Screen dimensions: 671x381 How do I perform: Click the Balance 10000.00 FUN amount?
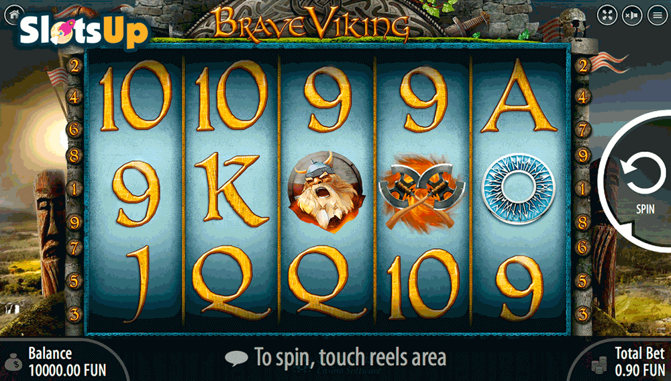tap(67, 370)
